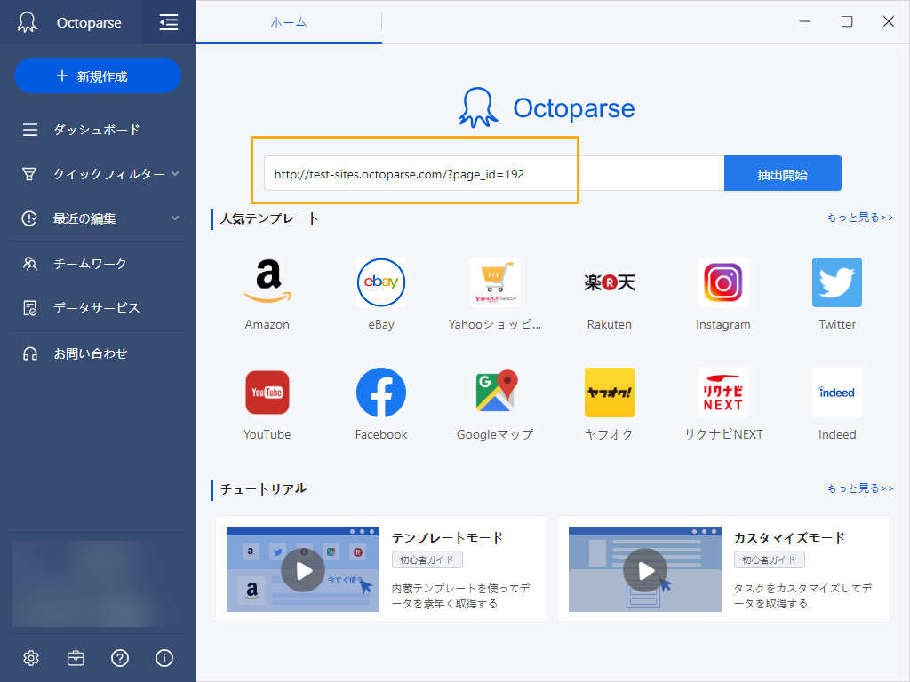910x682 pixels.
Task: Click the 最近の編集 clock icon
Action: [29, 218]
